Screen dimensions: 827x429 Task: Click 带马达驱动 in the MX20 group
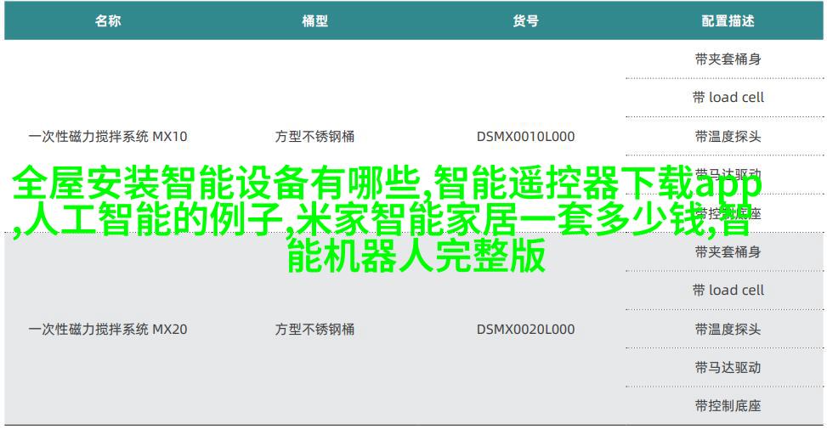click(728, 367)
